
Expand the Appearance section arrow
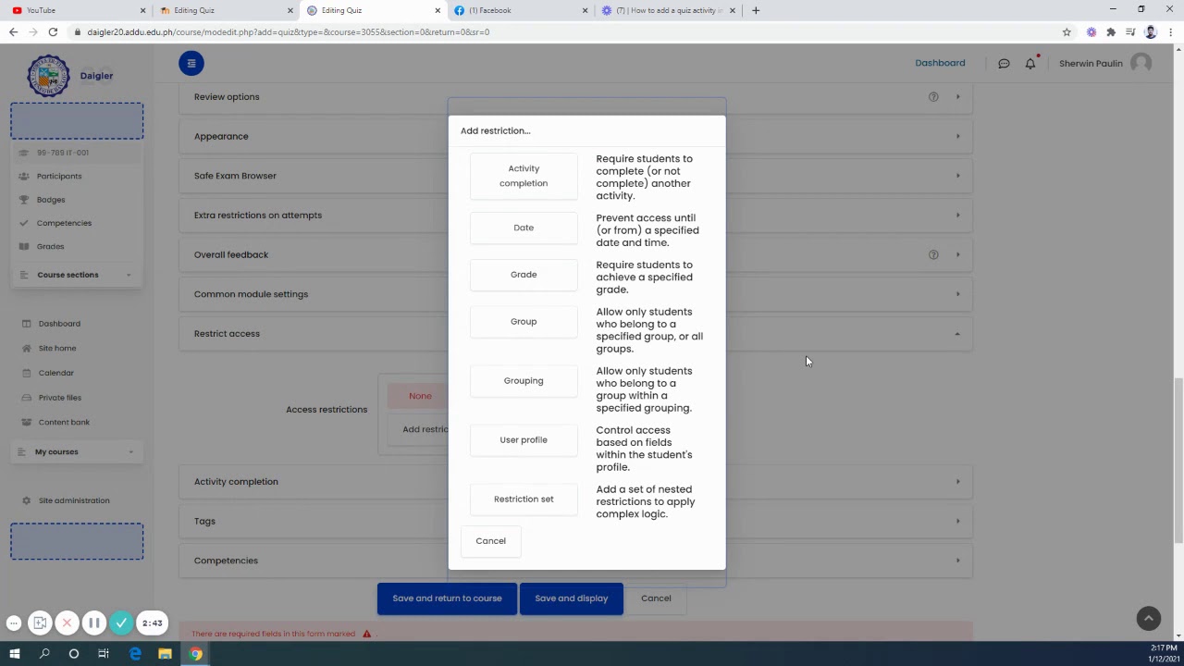[957, 136]
